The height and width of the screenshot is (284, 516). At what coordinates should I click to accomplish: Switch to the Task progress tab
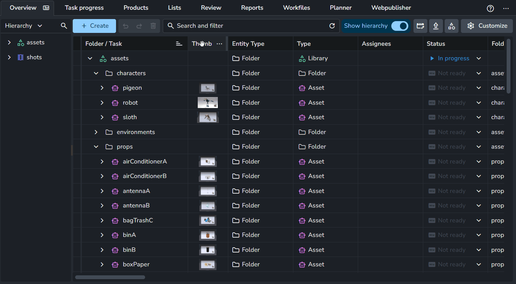pyautogui.click(x=84, y=8)
